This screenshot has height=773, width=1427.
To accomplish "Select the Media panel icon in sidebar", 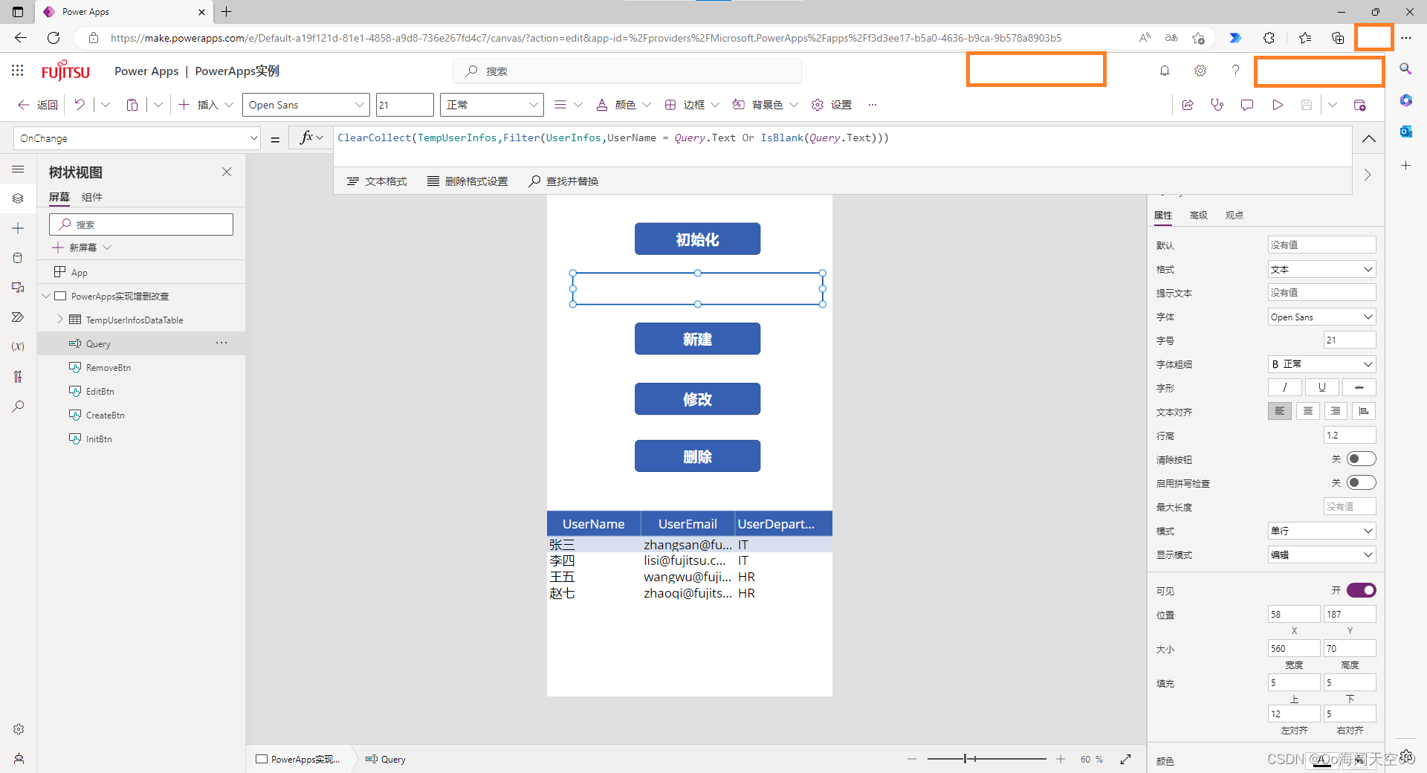I will 19,287.
